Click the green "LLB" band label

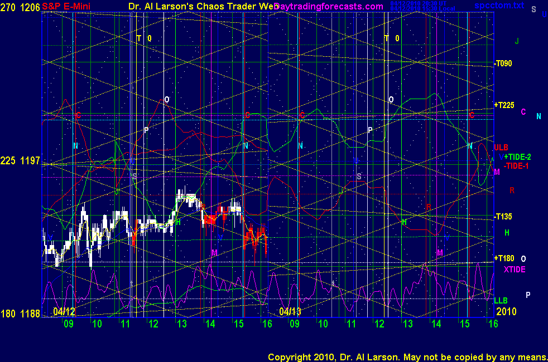click(501, 301)
